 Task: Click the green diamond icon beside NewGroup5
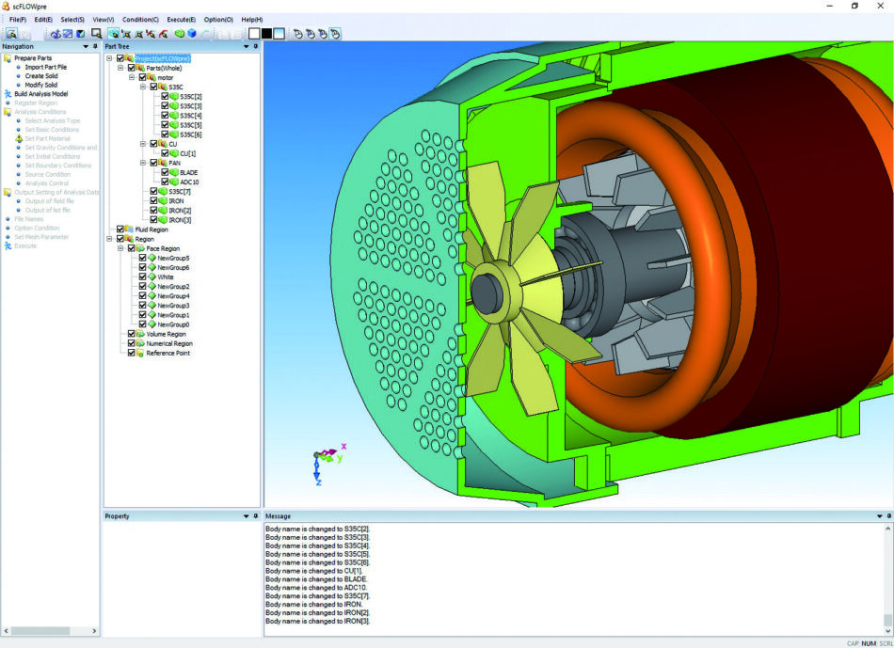coord(152,258)
